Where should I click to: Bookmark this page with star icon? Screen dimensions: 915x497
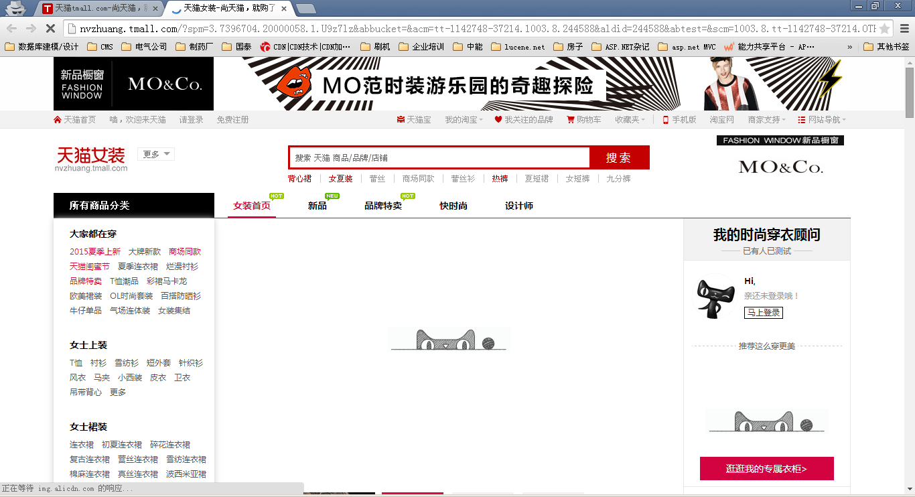tap(884, 29)
